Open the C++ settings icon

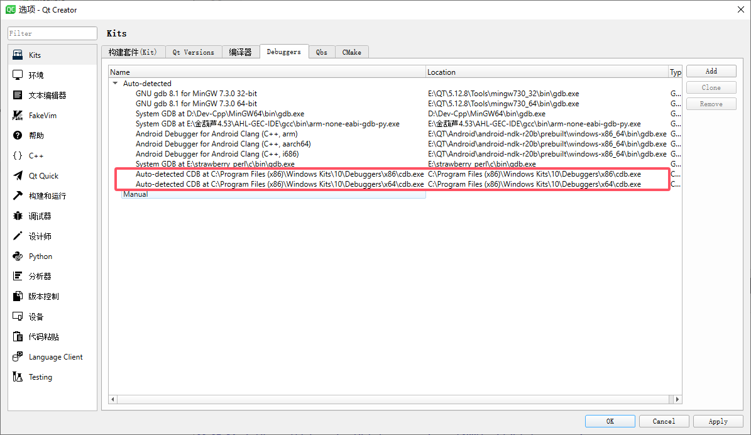click(x=18, y=156)
